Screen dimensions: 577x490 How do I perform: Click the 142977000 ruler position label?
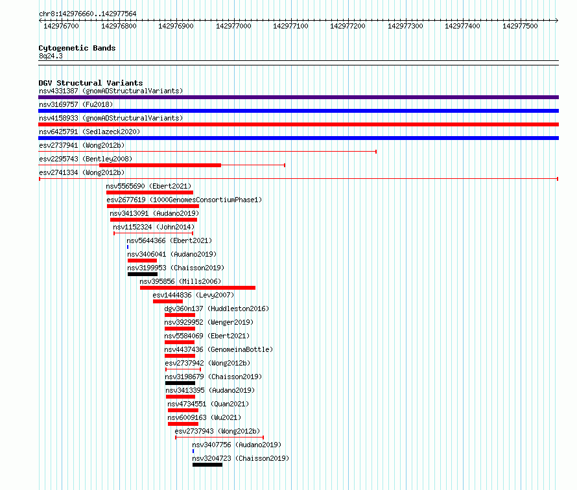click(233, 26)
